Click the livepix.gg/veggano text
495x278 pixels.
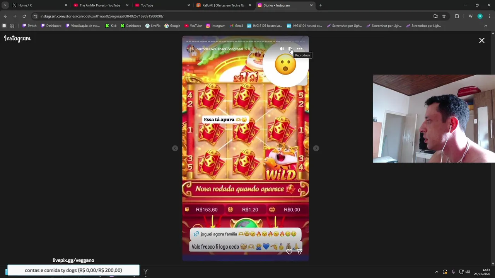[73, 260]
